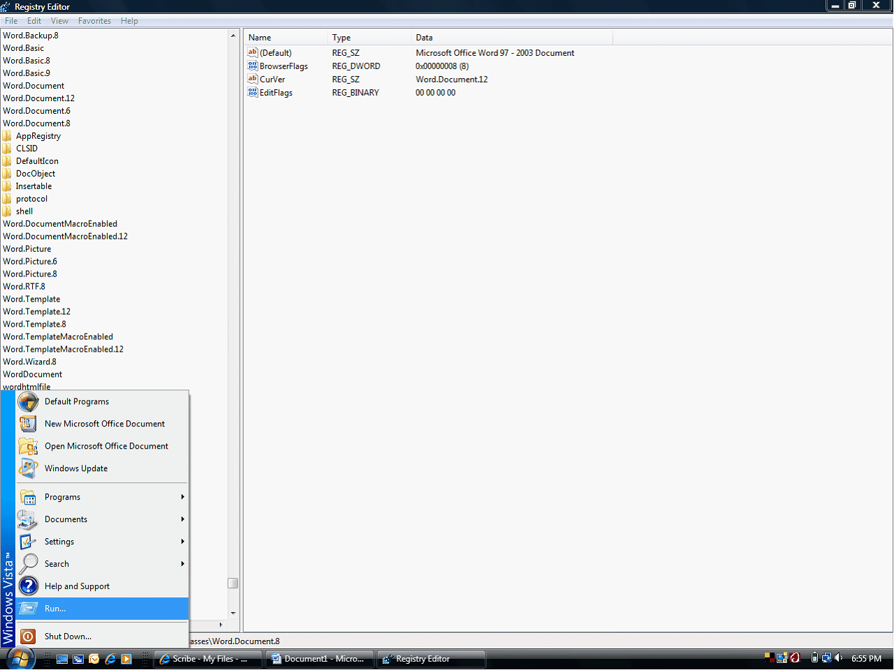Click the New Microsoft Office Document icon
Screen dimensions: 894x670
point(28,424)
